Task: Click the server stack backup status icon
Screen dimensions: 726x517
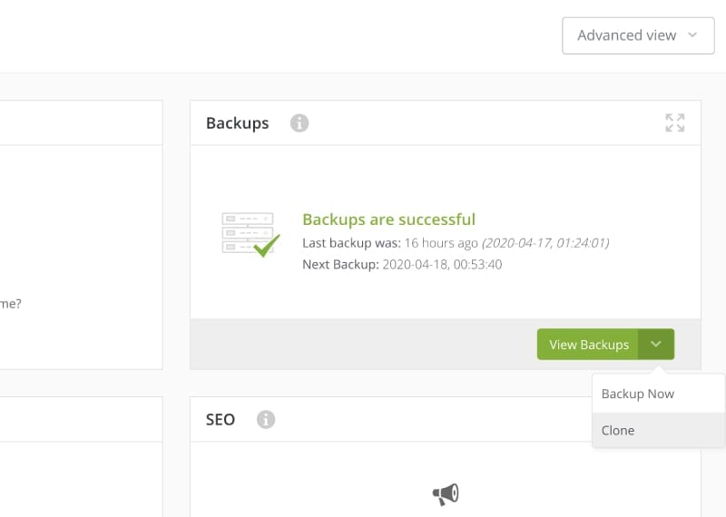Action: pos(246,232)
